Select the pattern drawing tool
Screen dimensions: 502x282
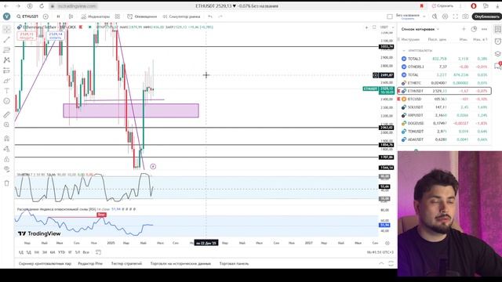[x=7, y=60]
